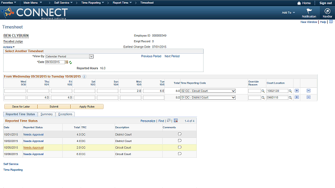Open the Self Service link at the bottom
335x188 pixels.
tap(11, 164)
